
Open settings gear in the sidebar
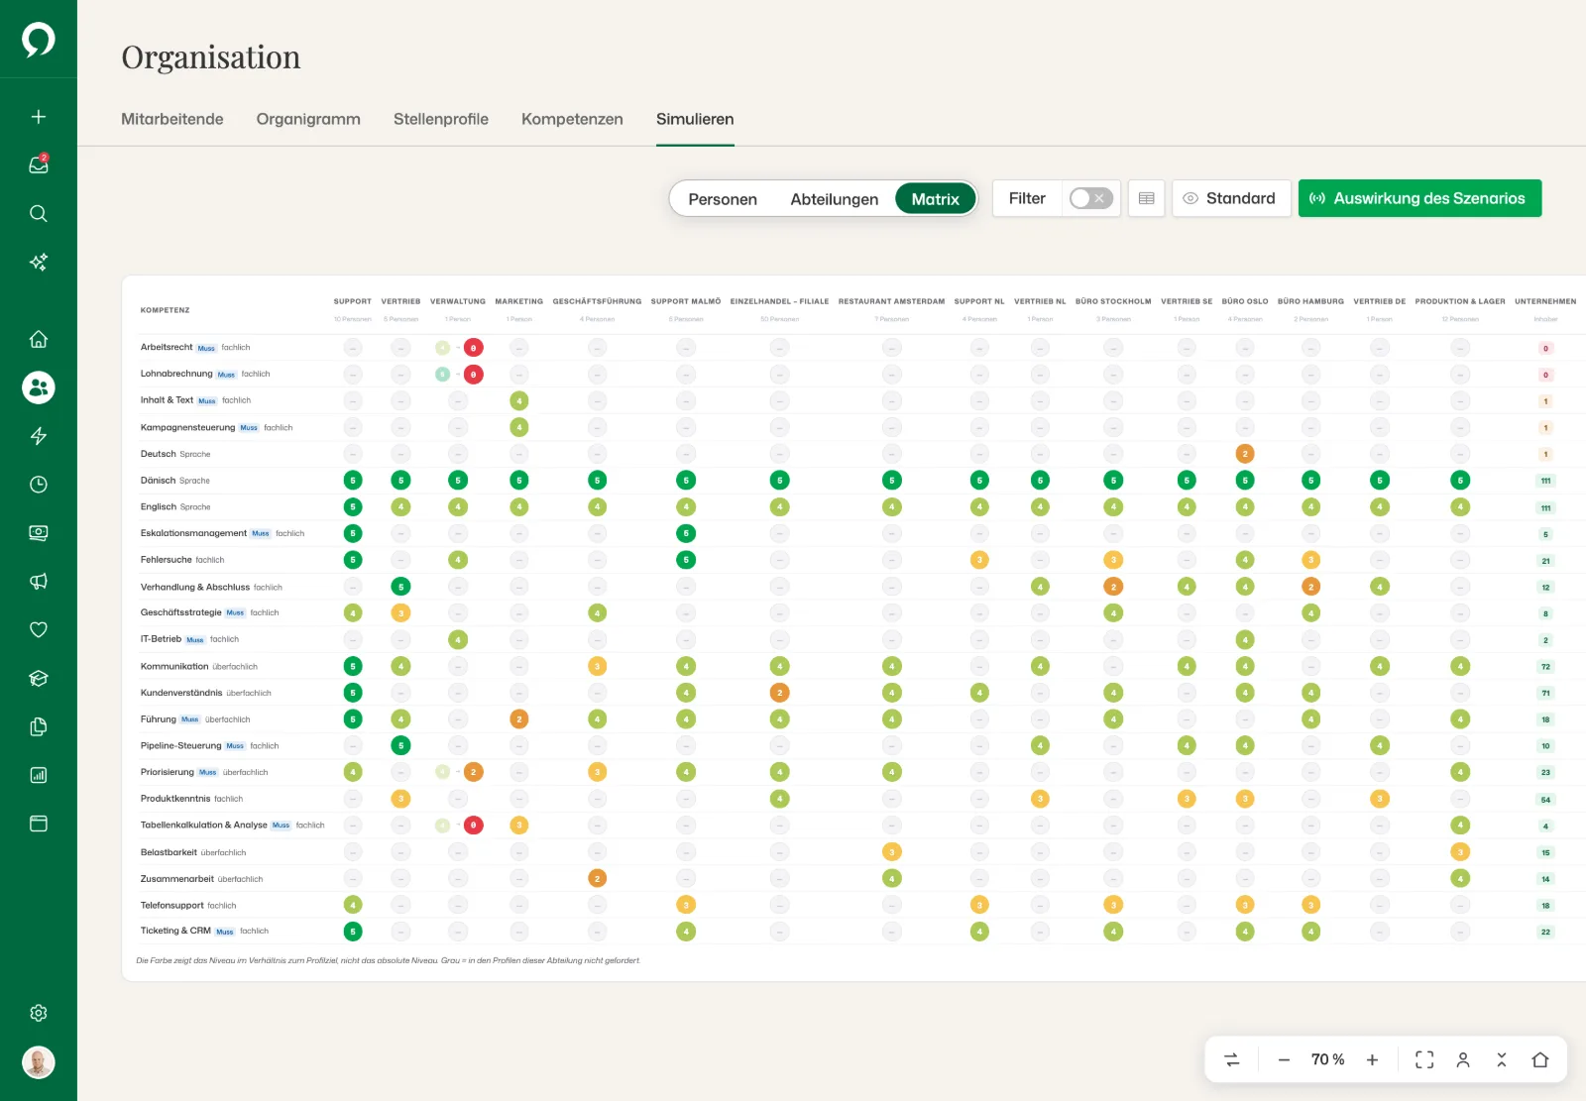(39, 1013)
